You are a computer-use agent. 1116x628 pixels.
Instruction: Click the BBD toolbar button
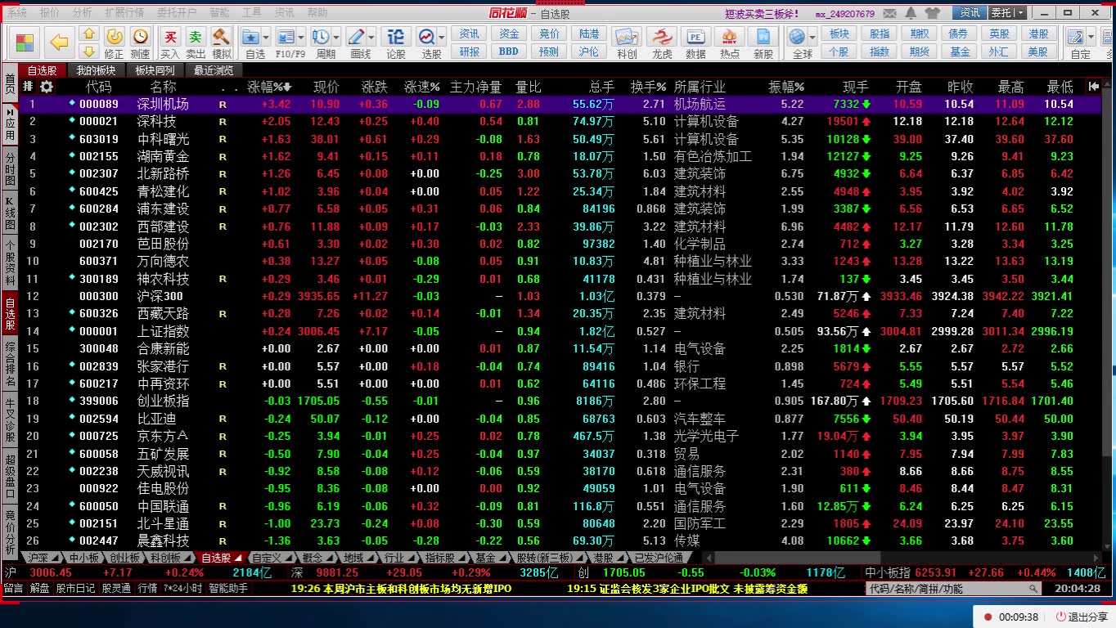coord(509,52)
